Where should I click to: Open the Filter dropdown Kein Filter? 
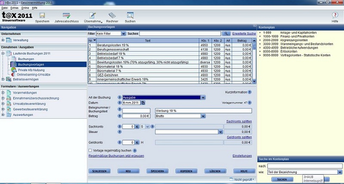(123, 34)
